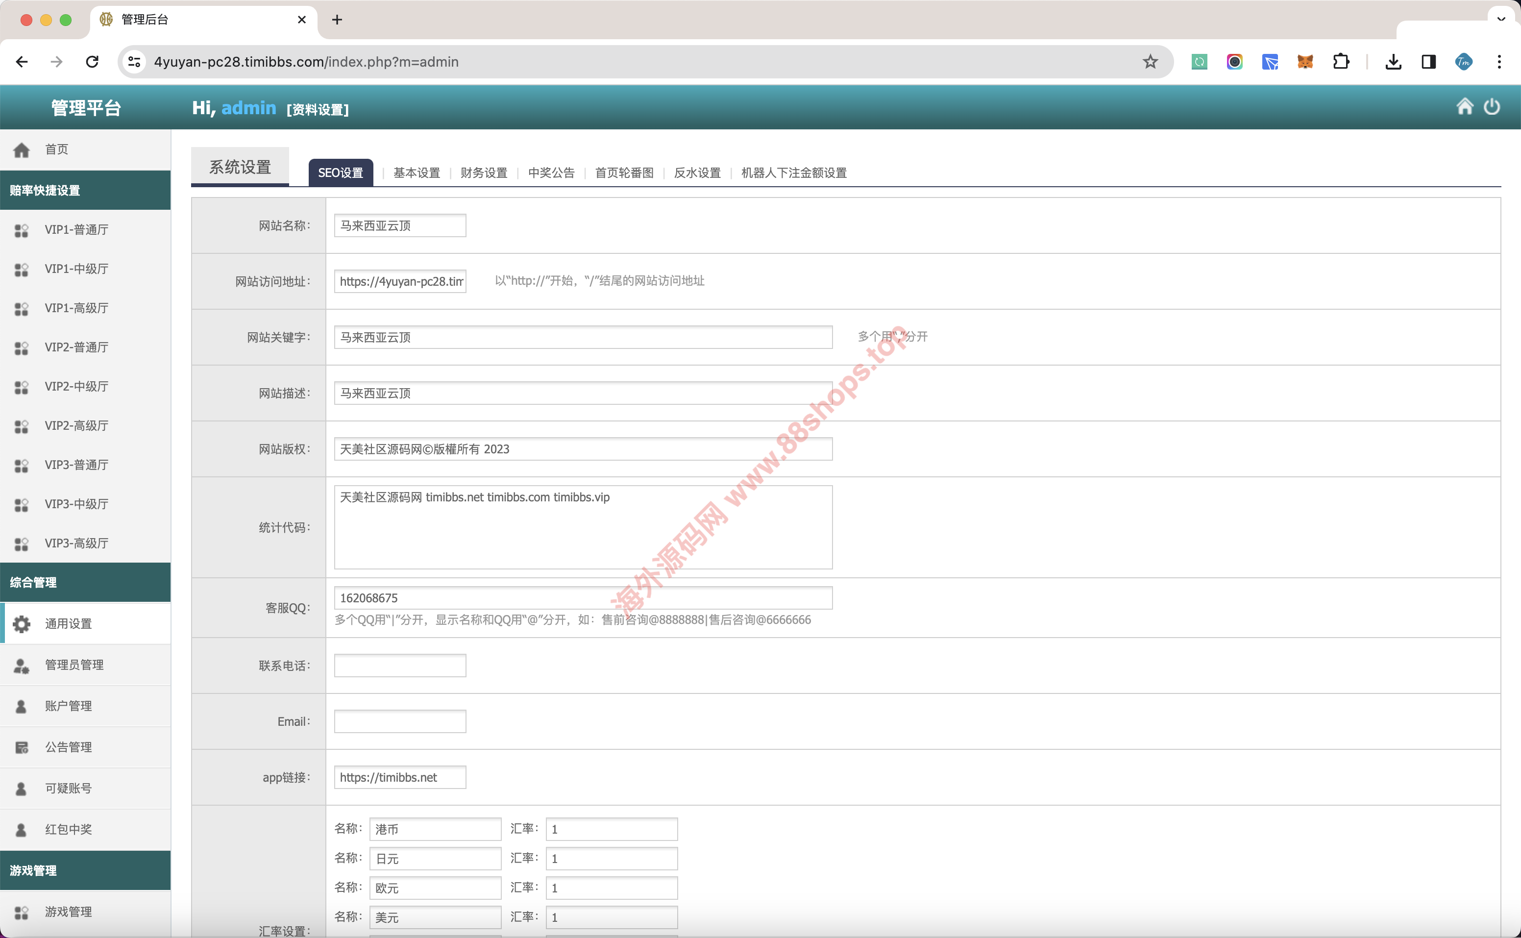Open 通用设置 gear item in the sidebar

coord(68,623)
